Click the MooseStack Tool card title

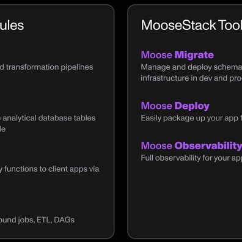(x=191, y=25)
